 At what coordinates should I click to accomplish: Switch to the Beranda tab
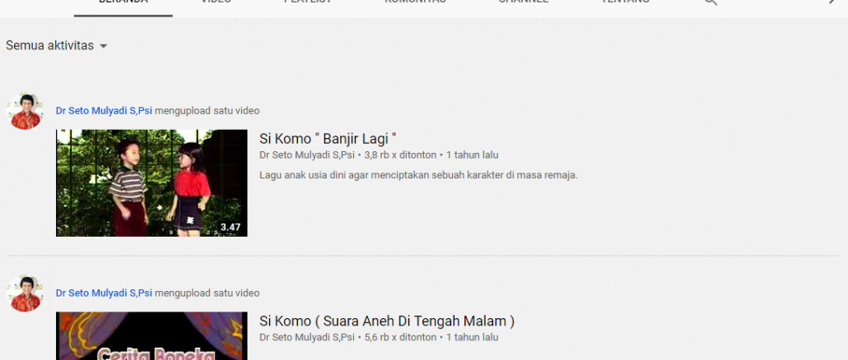click(123, 3)
